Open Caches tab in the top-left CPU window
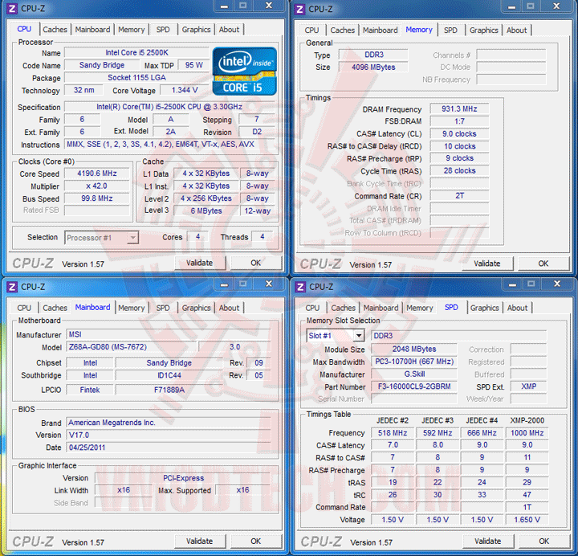Viewport: 578px width, 556px height. [55, 30]
